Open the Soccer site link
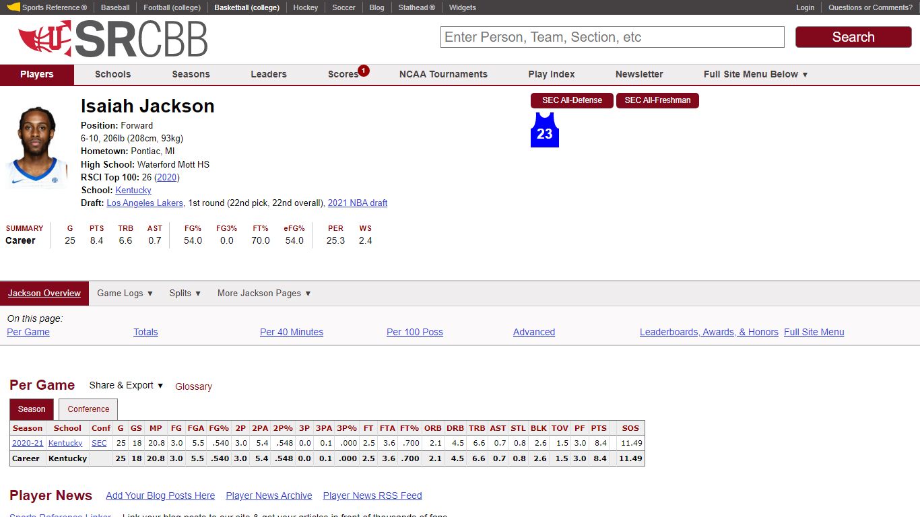The width and height of the screenshot is (920, 517). 343,7
